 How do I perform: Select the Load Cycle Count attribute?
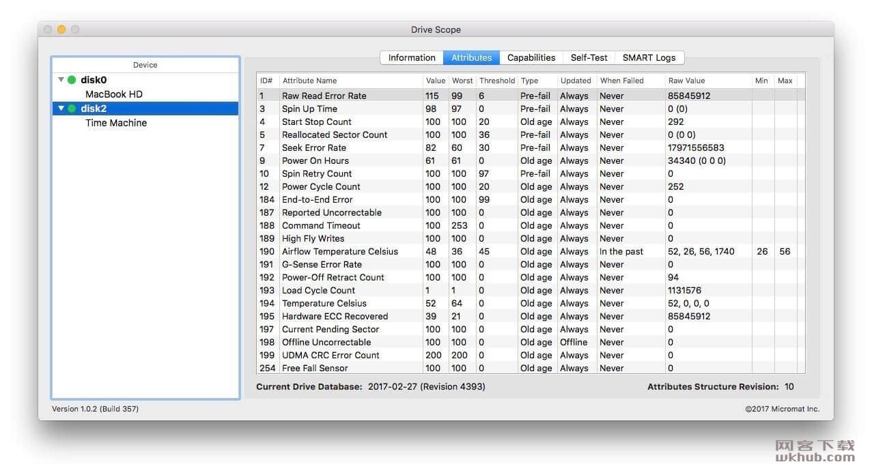point(531,290)
